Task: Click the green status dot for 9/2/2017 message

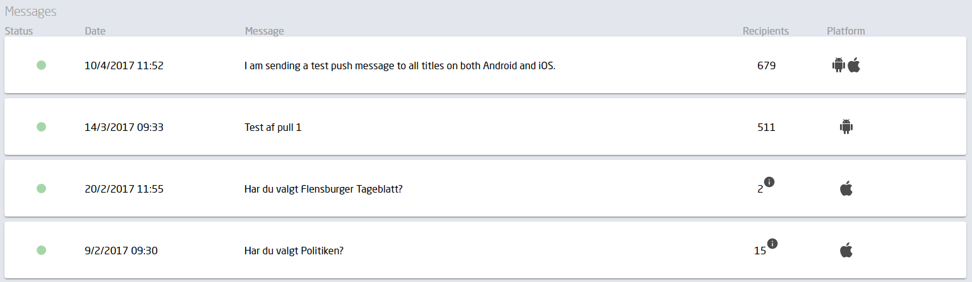Action: 42,250
